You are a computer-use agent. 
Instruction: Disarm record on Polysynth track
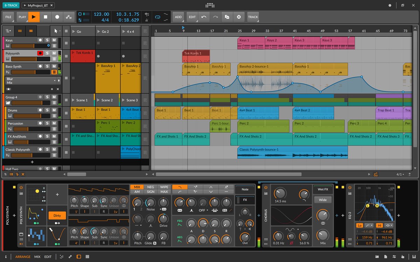click(40, 53)
